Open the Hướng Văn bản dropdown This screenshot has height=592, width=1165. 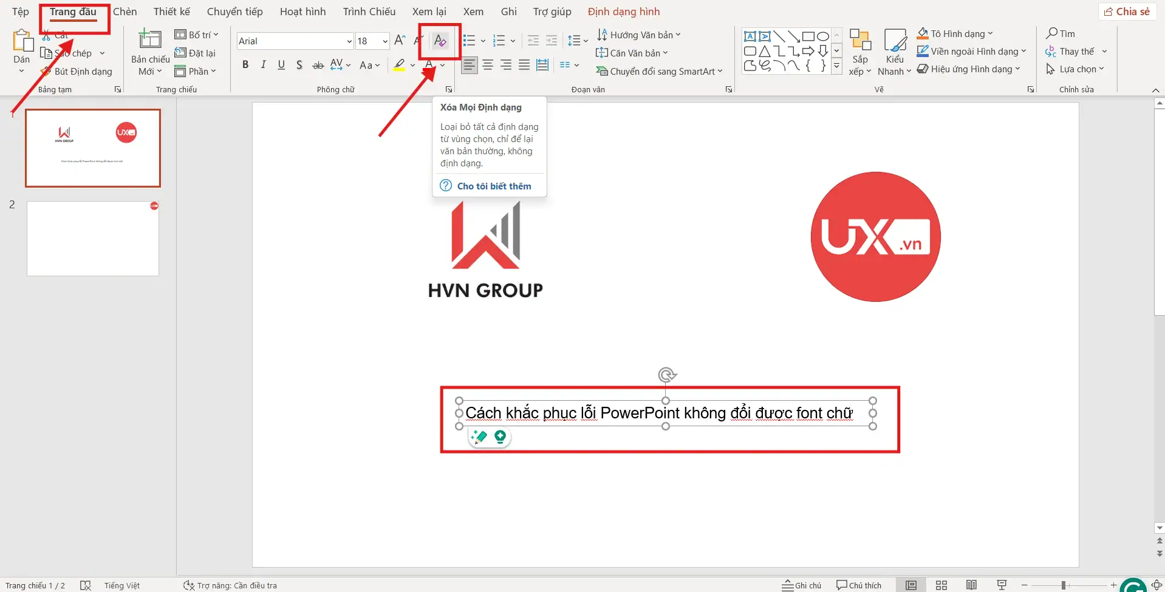point(640,35)
